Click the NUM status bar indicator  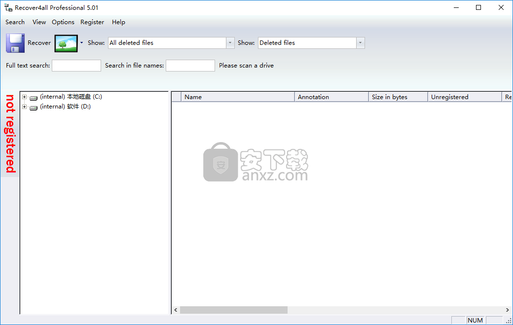tap(475, 321)
